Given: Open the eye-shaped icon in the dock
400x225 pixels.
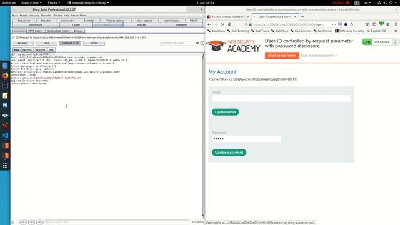Looking at the screenshot, I should tap(5, 115).
